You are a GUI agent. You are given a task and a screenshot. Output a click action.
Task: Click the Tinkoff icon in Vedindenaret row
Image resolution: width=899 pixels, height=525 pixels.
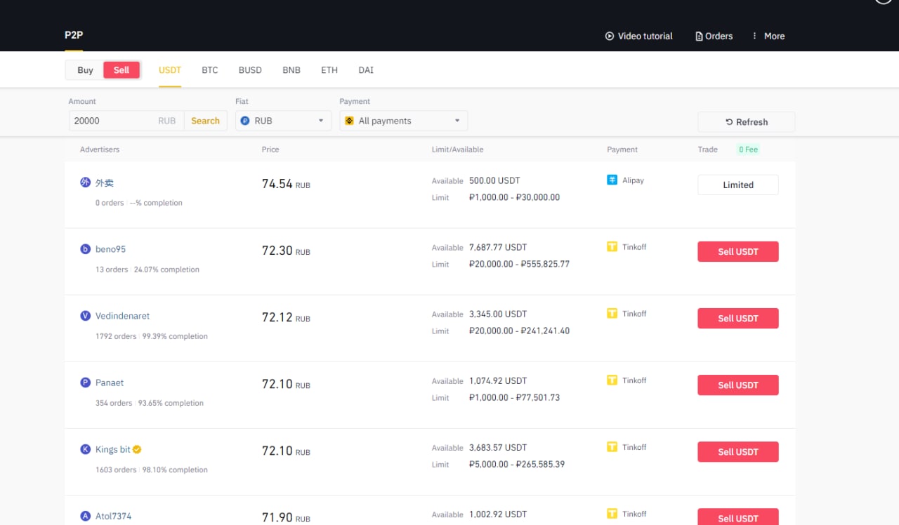pyautogui.click(x=612, y=314)
